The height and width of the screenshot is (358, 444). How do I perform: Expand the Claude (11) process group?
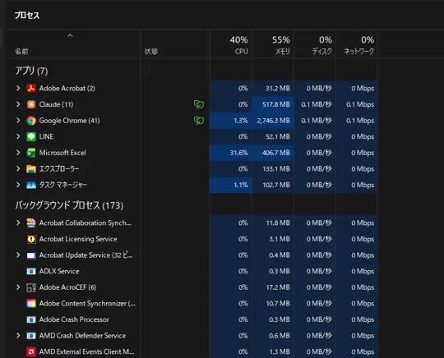[18, 104]
